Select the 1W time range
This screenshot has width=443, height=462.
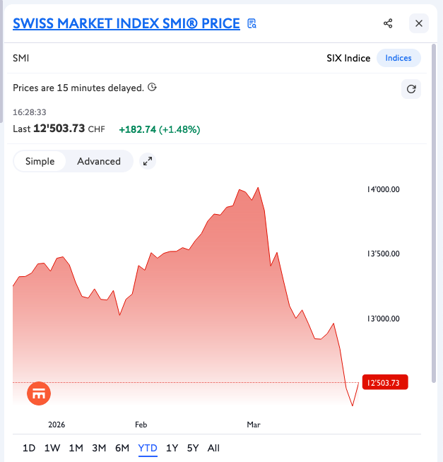coord(52,448)
